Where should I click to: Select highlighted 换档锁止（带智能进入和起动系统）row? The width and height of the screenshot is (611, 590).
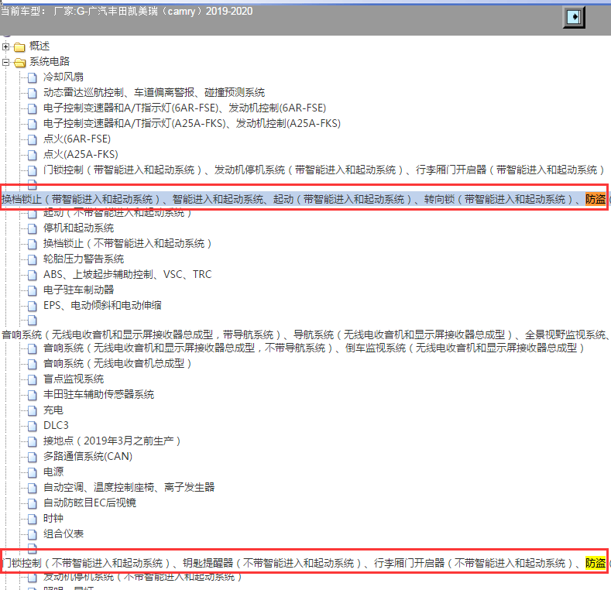pos(304,199)
